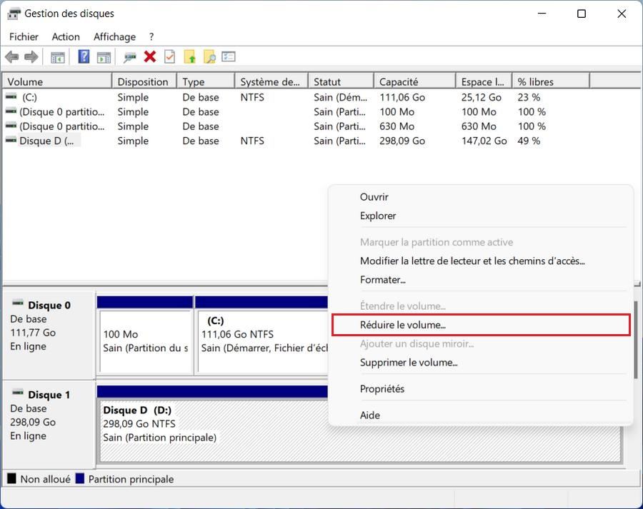Click the blue Help question mark toolbar icon
643x509 pixels.
pos(84,57)
